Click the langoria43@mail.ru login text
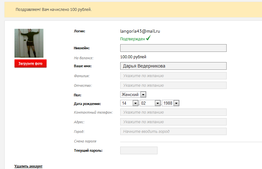The image size is (262, 169). coord(140,31)
